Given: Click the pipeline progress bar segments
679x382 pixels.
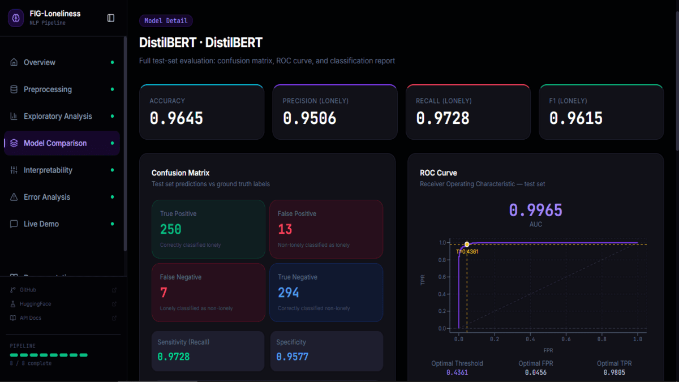Looking at the screenshot, I should [49, 355].
